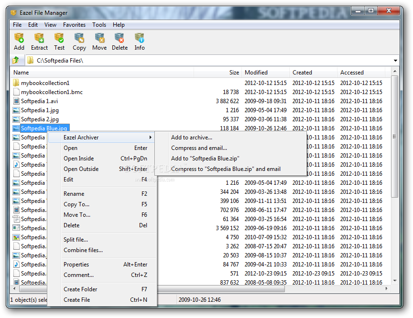Click horizontal scrollbar right arrow
The height and width of the screenshot is (318, 413).
click(x=386, y=288)
